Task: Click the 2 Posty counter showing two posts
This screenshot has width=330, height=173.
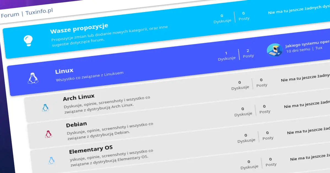Action: (248, 53)
